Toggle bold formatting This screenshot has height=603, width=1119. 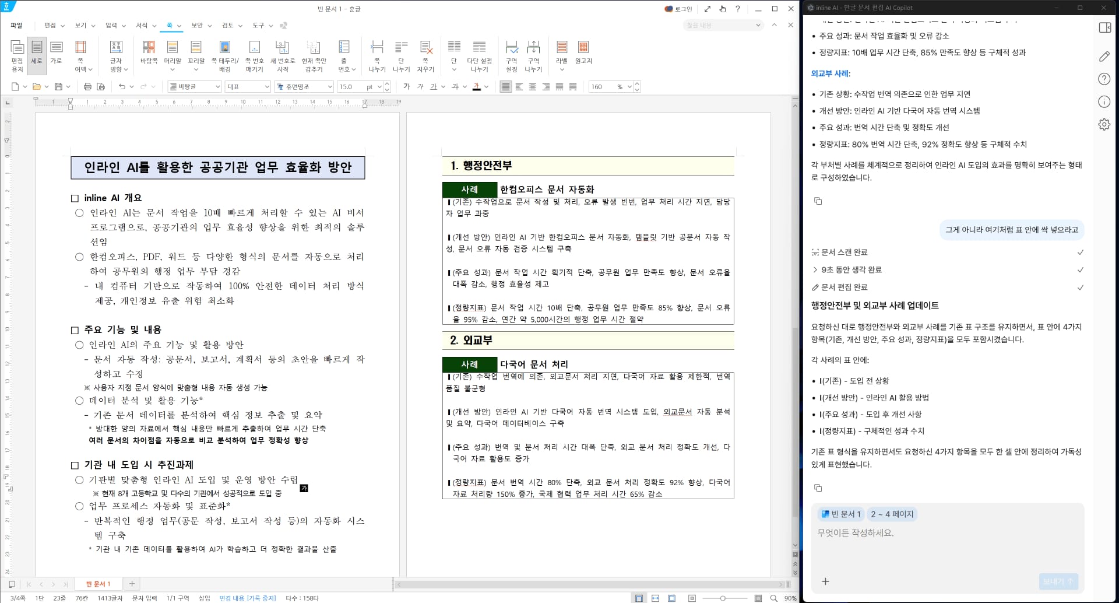(406, 86)
